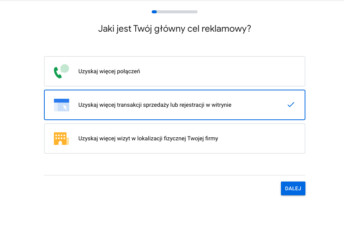Click the white cursor arrow in browser icon
This screenshot has height=225, width=344.
(65, 107)
